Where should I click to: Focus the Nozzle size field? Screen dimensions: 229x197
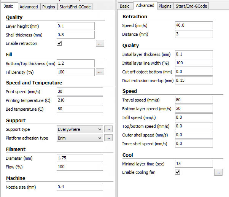pos(80,187)
